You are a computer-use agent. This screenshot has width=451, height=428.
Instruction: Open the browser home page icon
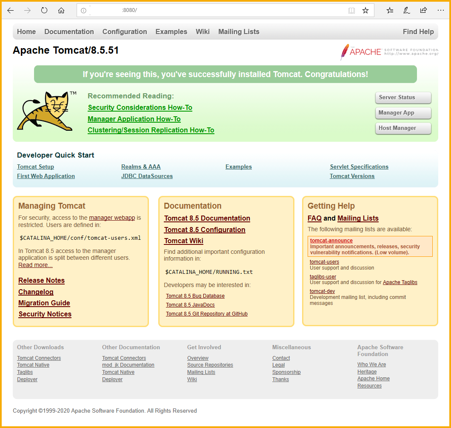pos(61,11)
